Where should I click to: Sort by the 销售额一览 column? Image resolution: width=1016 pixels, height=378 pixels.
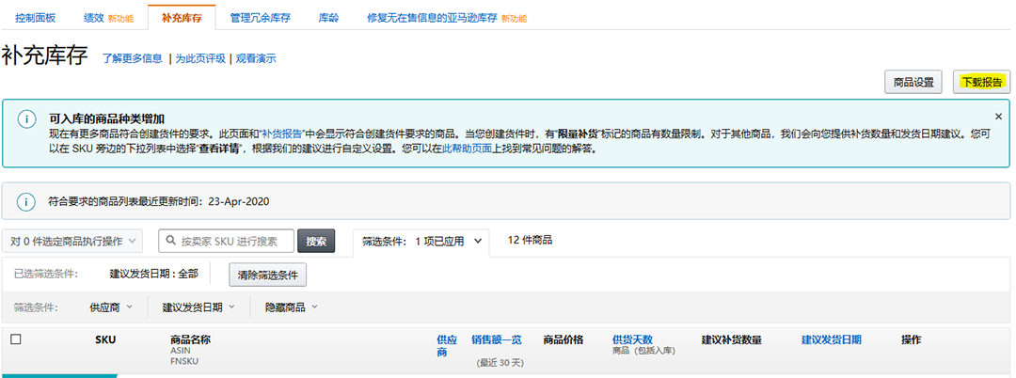[497, 339]
